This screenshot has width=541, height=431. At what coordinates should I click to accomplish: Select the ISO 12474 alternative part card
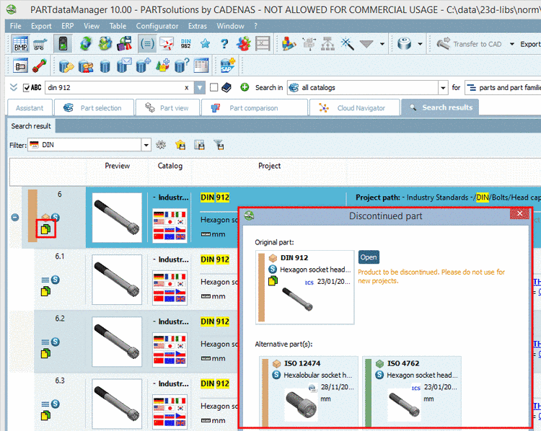[x=309, y=392]
